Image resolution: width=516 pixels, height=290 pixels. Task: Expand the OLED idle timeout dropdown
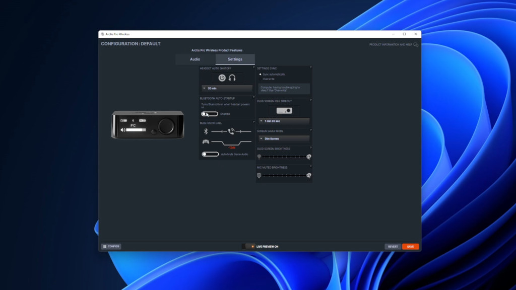click(x=284, y=121)
